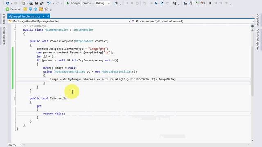Click the Step Over debug icon

[x=162, y=3]
